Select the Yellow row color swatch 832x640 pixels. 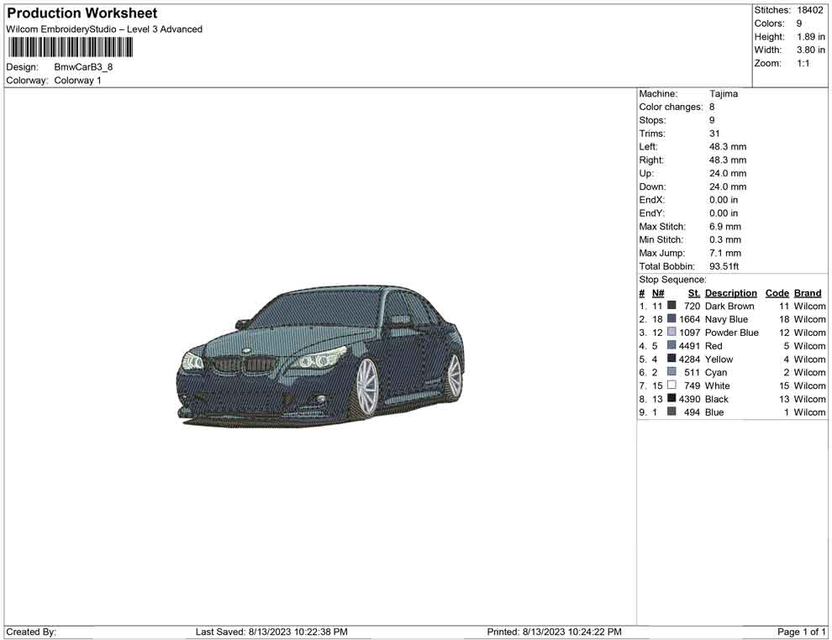[671, 359]
